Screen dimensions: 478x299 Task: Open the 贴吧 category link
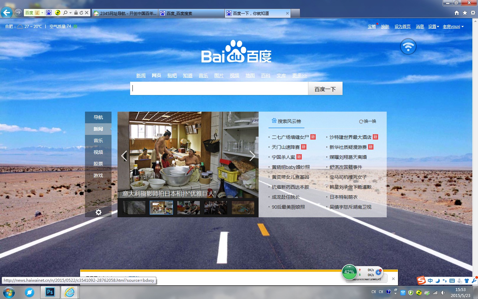click(x=172, y=75)
